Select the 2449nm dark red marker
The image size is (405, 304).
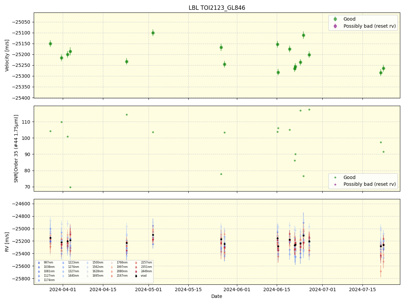[136, 271]
